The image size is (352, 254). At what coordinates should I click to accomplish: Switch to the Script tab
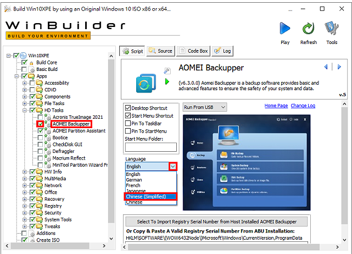click(132, 51)
